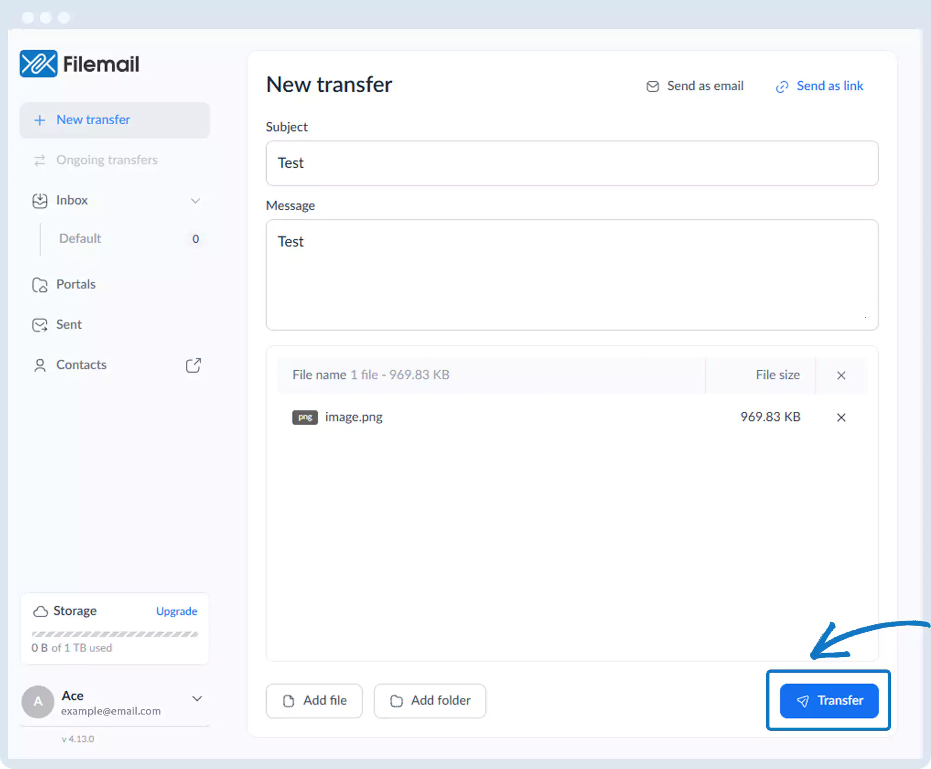
Task: Click the Sent envelope icon
Action: (40, 325)
